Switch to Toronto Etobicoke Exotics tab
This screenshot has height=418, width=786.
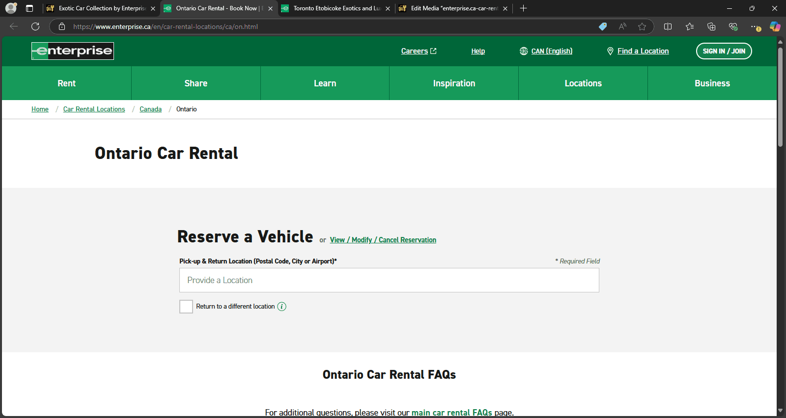click(337, 8)
